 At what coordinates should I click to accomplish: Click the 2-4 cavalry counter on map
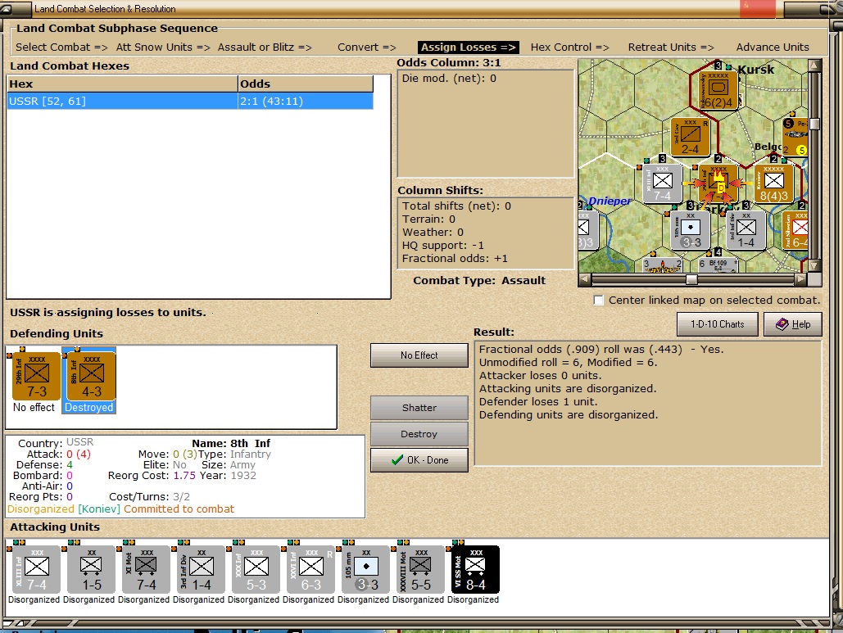691,137
